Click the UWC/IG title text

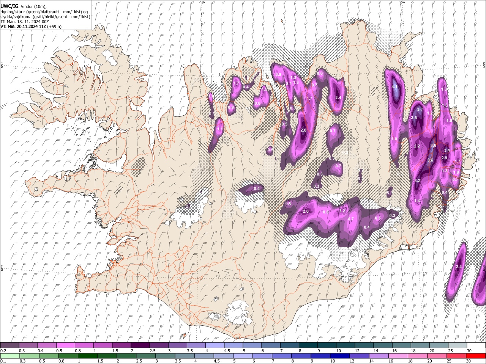[9, 6]
